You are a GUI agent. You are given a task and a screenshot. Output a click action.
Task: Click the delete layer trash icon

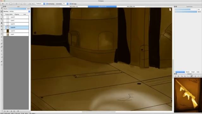click(18, 111)
